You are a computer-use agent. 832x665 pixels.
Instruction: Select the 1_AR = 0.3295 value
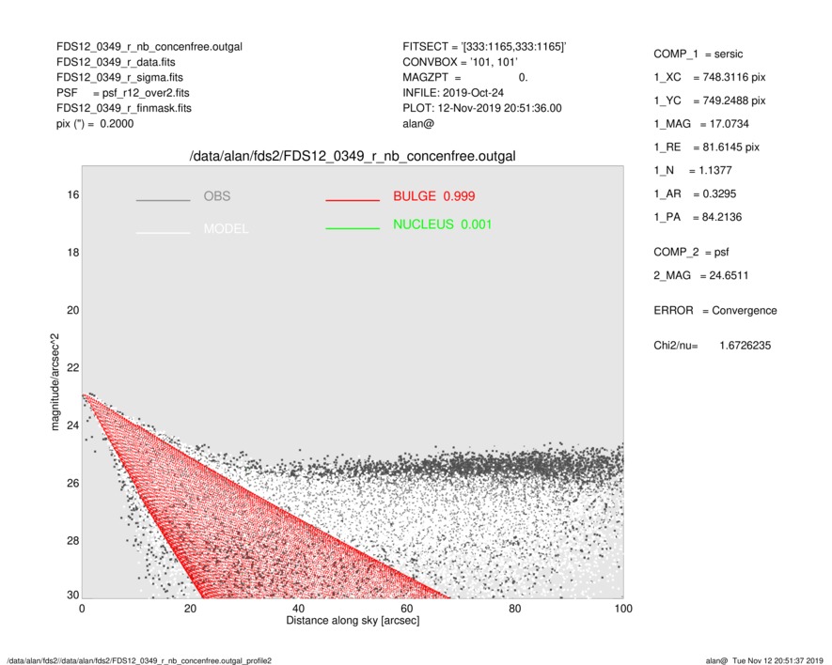click(695, 194)
